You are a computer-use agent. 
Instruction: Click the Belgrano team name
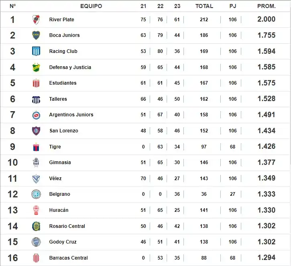pyautogui.click(x=59, y=194)
